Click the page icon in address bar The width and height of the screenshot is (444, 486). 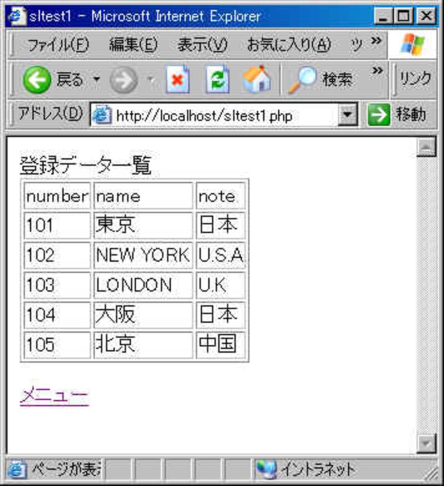[102, 115]
